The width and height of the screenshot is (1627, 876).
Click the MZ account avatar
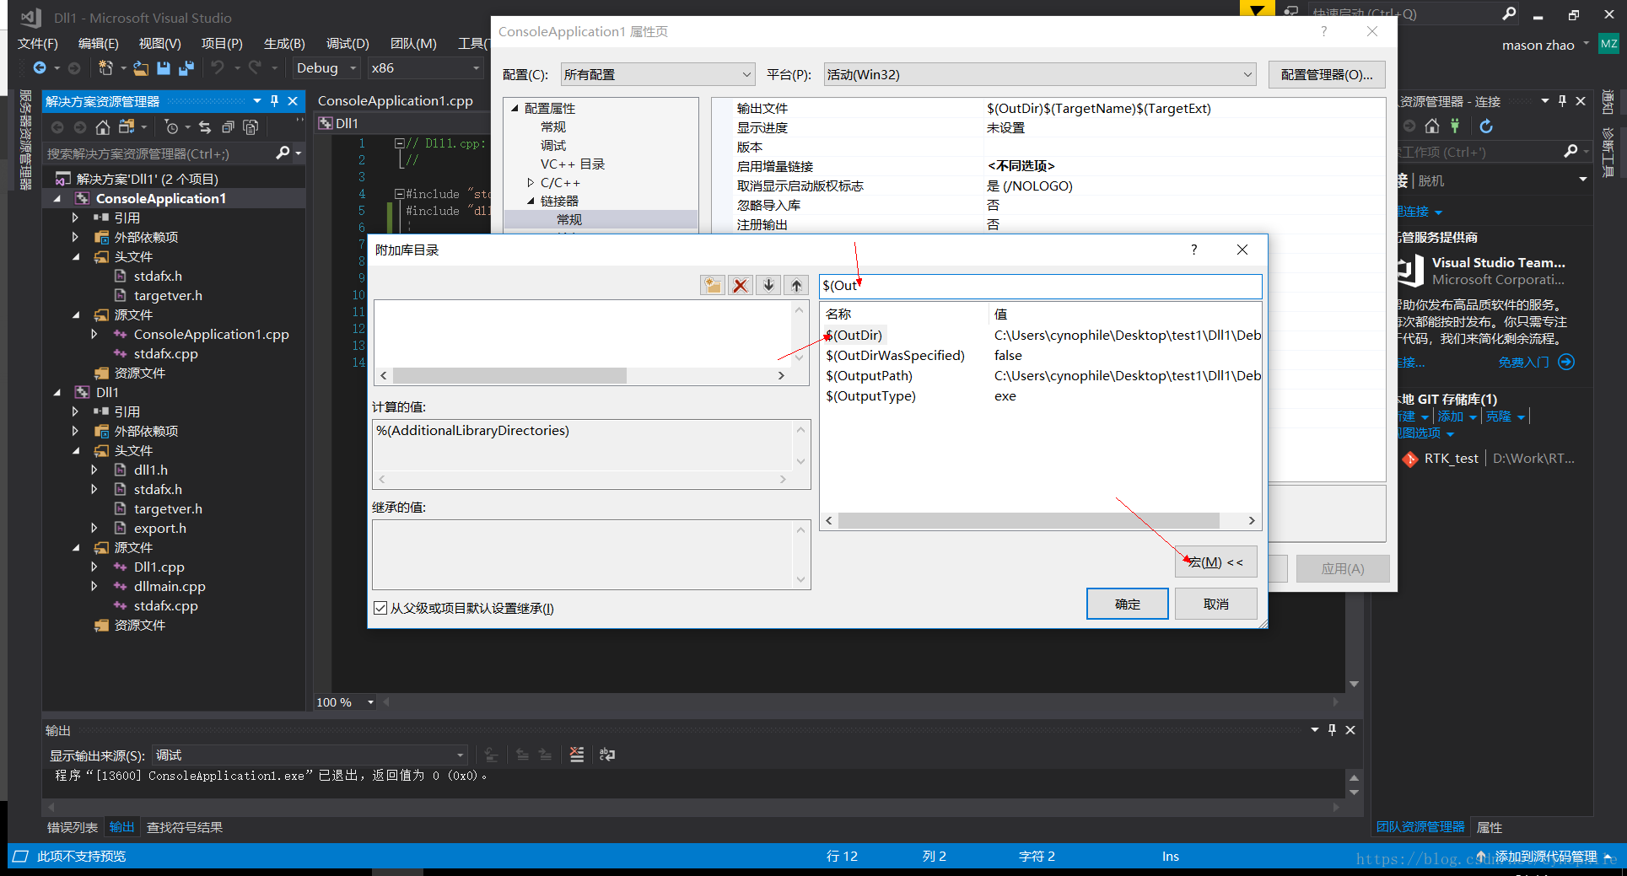[1608, 44]
